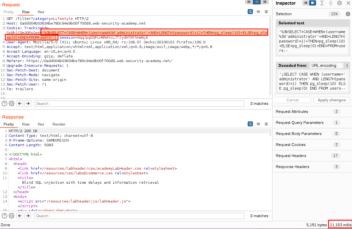Click the 'HTTP/2 200 OK' response line

[23, 131]
